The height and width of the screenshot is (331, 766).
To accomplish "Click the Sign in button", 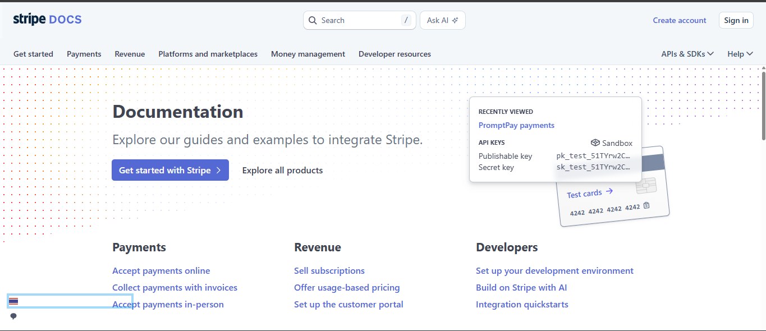I will coord(736,20).
